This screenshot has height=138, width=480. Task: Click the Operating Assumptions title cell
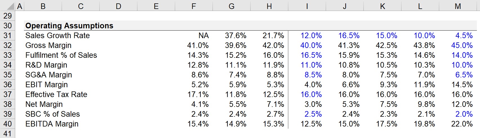(x=69, y=26)
